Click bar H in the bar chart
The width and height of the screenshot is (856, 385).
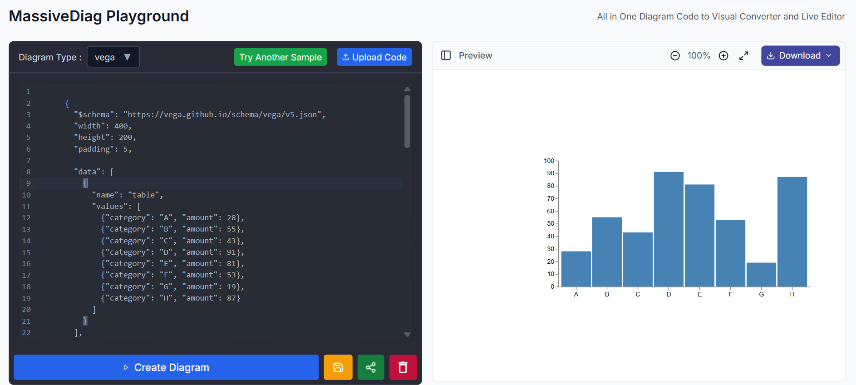coord(792,232)
